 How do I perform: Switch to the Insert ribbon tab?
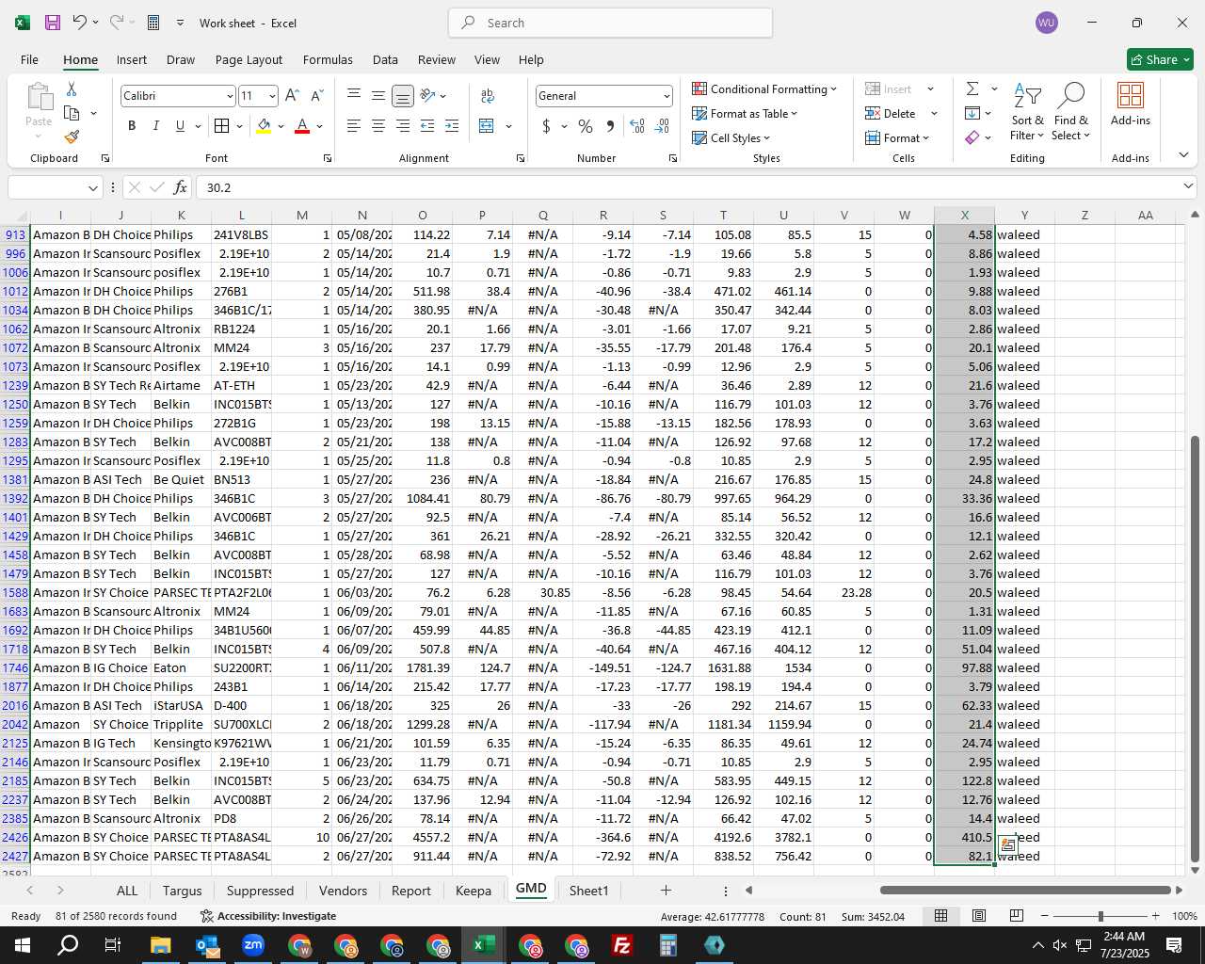pyautogui.click(x=132, y=59)
